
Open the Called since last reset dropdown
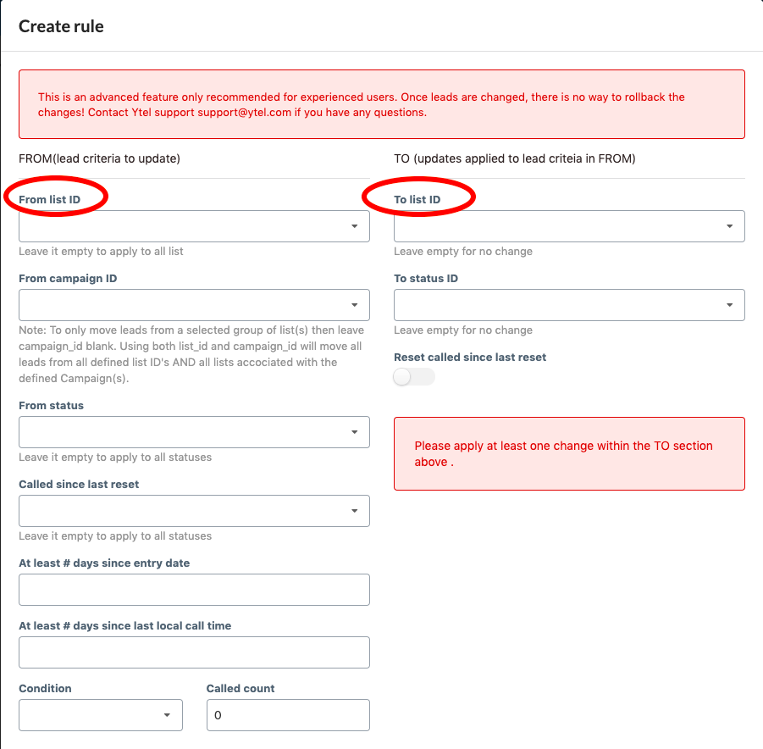click(194, 511)
